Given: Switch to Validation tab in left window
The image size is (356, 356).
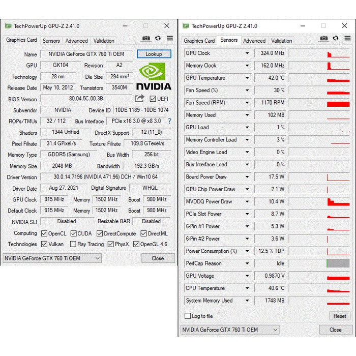Looking at the screenshot, I should click(x=104, y=41).
